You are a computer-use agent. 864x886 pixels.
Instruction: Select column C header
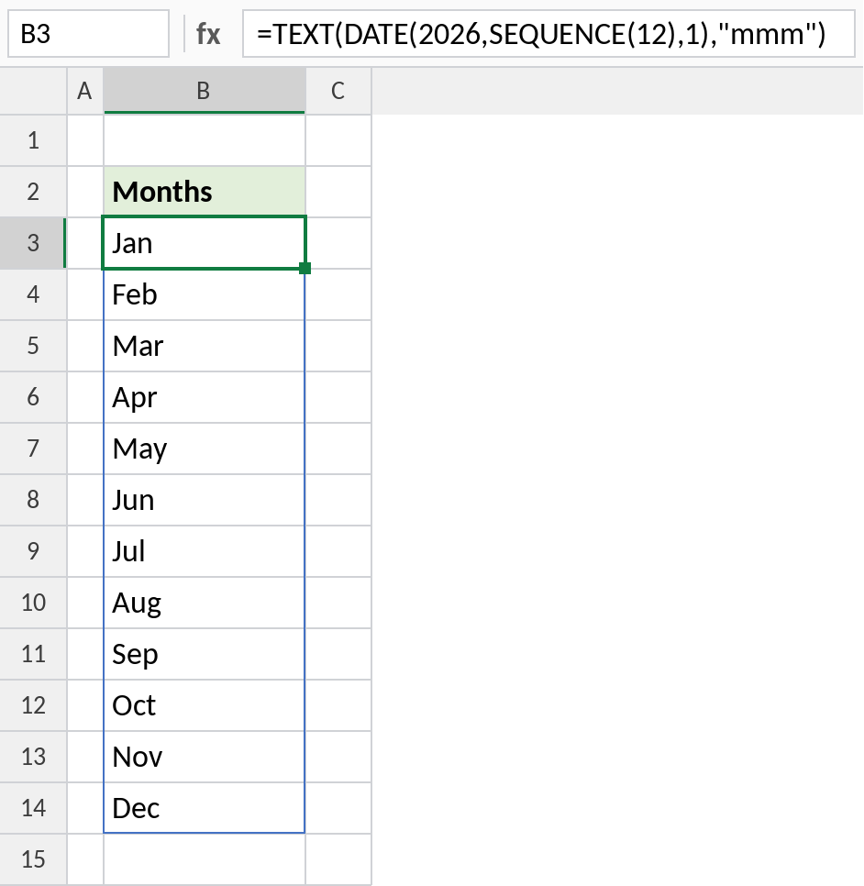coord(338,91)
